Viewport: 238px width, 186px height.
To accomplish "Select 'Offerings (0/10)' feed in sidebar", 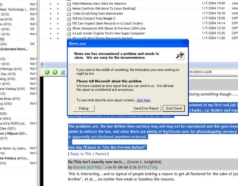I will click(11, 69).
